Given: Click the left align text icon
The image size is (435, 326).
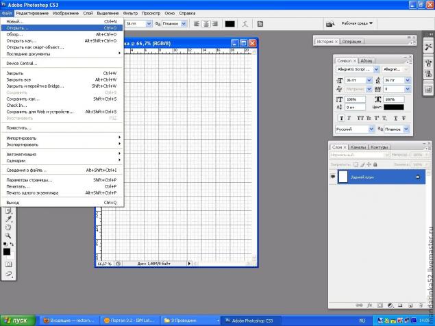Looking at the screenshot, I should [x=196, y=23].
